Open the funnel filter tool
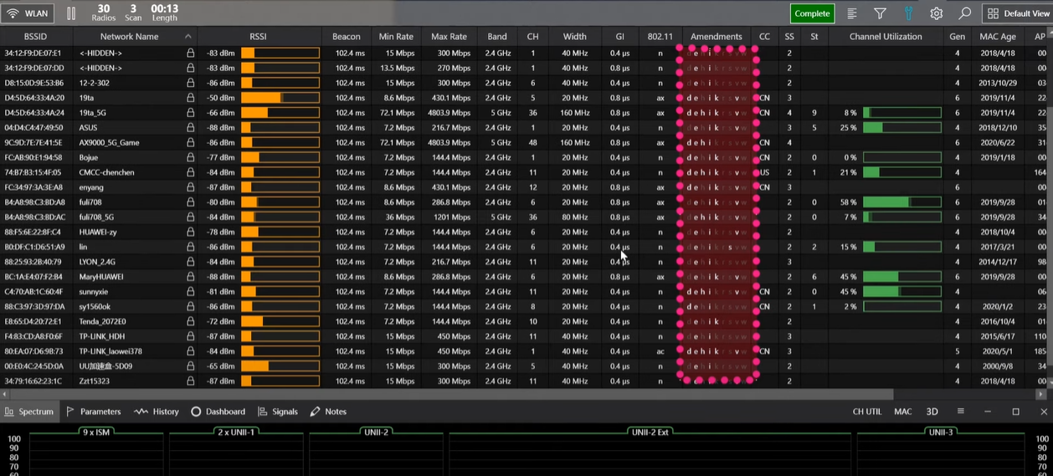1053x476 pixels. click(880, 13)
